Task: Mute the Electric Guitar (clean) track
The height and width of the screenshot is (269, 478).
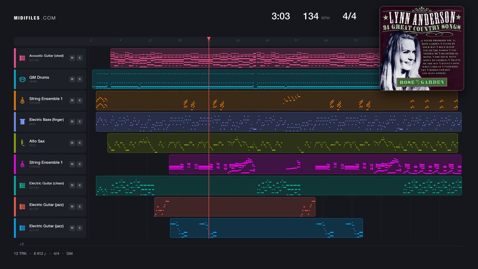Action: point(72,185)
